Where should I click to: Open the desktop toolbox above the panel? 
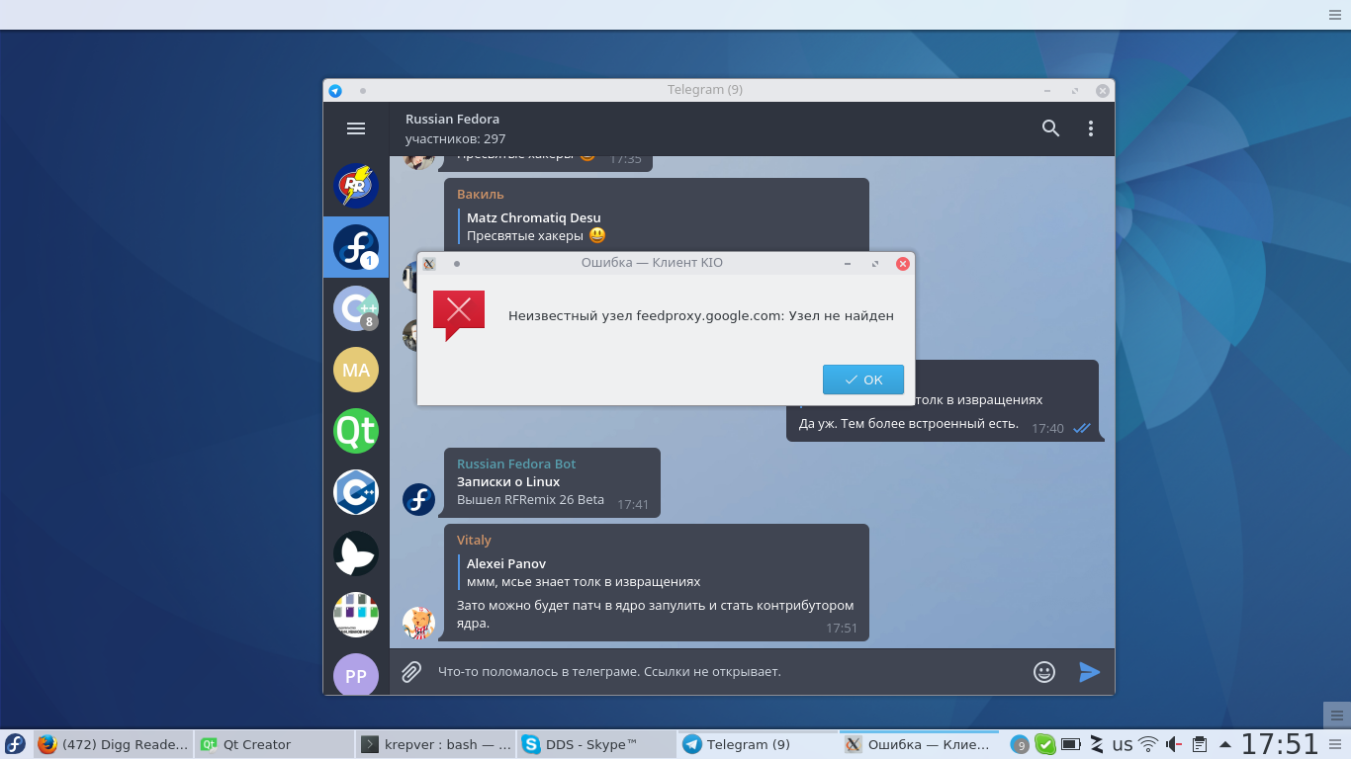(x=1337, y=715)
